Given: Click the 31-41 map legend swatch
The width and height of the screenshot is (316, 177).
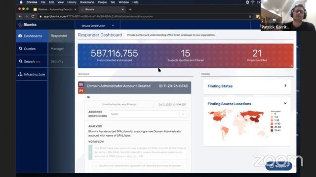Looking at the screenshot, I should click(272, 130).
